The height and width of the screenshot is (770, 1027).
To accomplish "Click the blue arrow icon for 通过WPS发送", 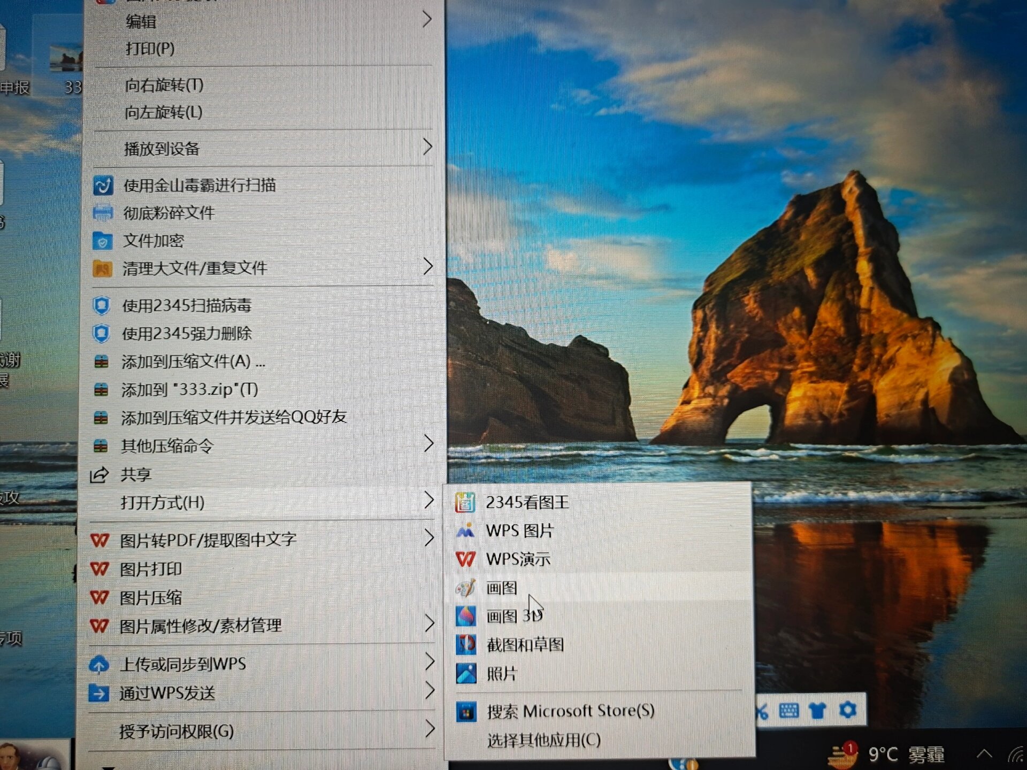I will 98,694.
